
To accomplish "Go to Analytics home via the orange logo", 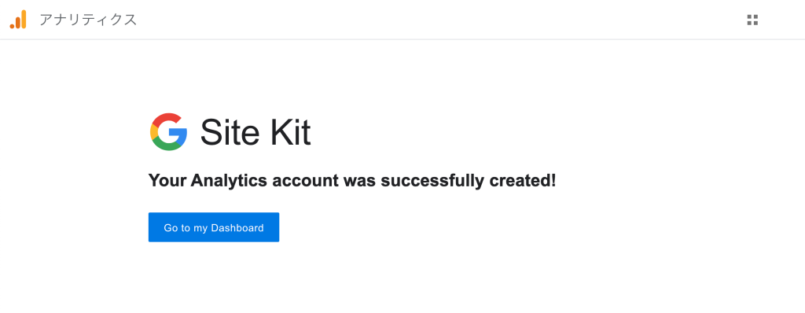I will point(18,20).
